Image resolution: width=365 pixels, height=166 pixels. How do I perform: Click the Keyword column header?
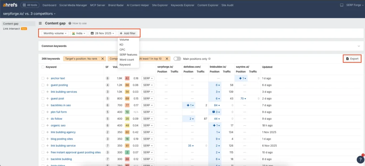tap(51, 67)
